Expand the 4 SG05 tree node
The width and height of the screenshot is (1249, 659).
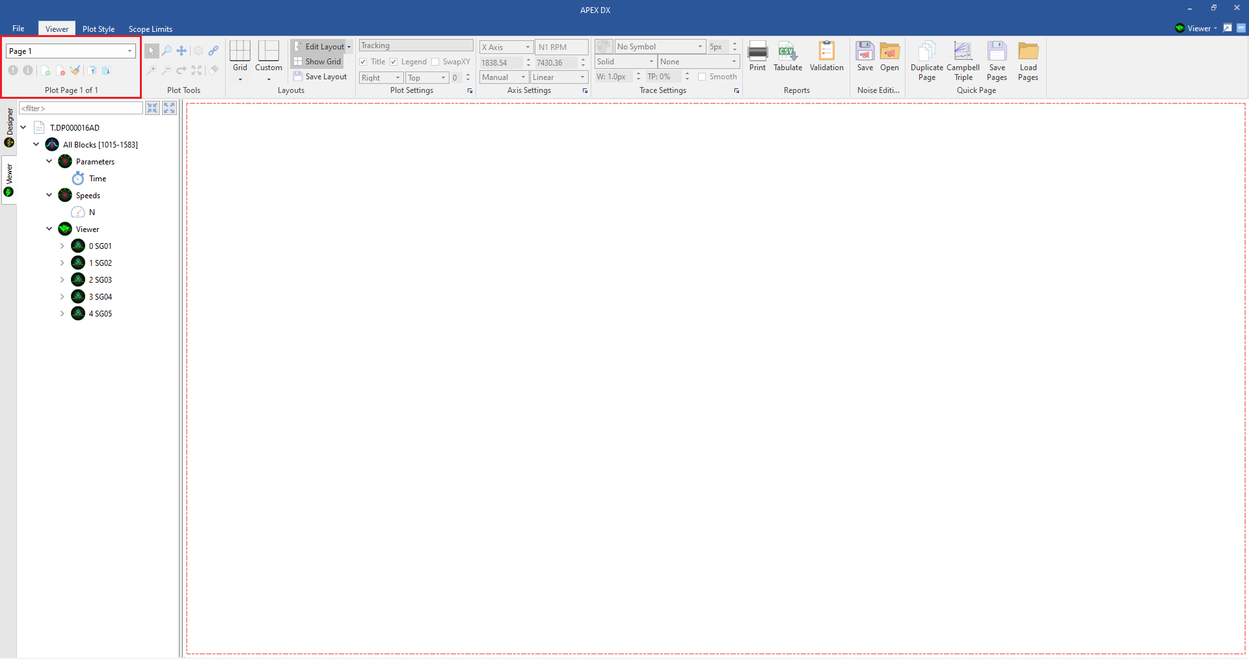click(62, 314)
